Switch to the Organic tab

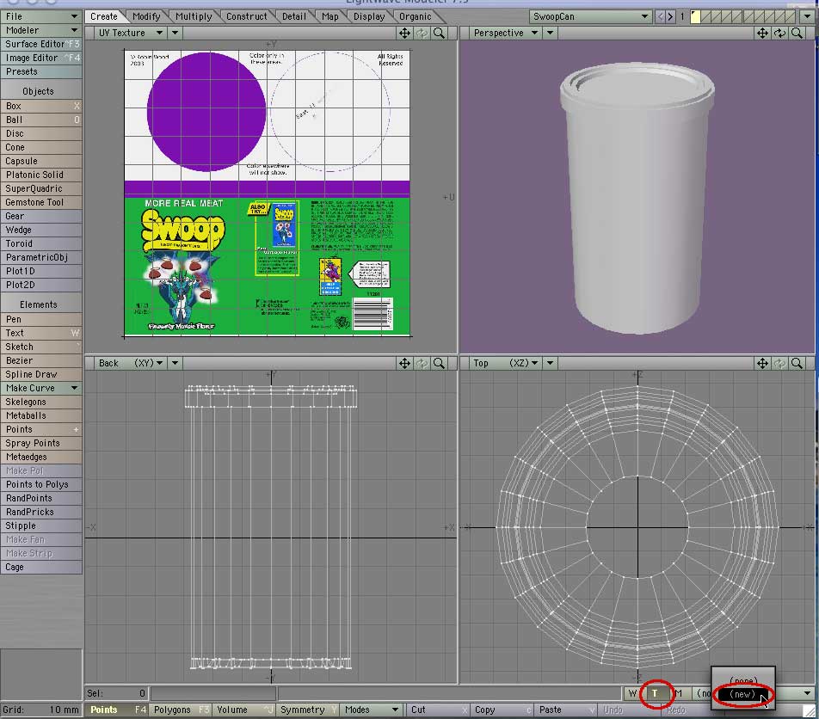click(416, 16)
